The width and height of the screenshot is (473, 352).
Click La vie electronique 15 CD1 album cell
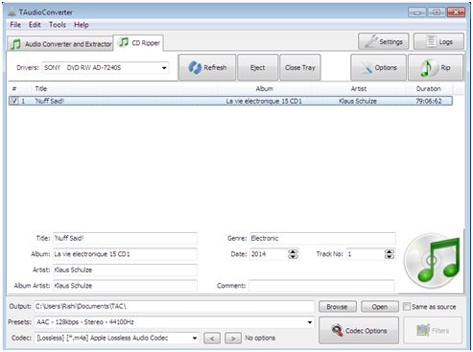click(264, 101)
